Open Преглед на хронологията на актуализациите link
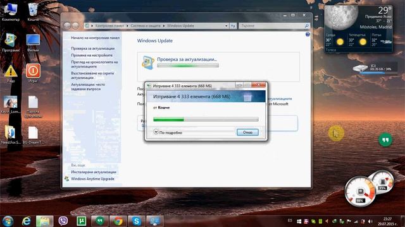 (x=94, y=64)
